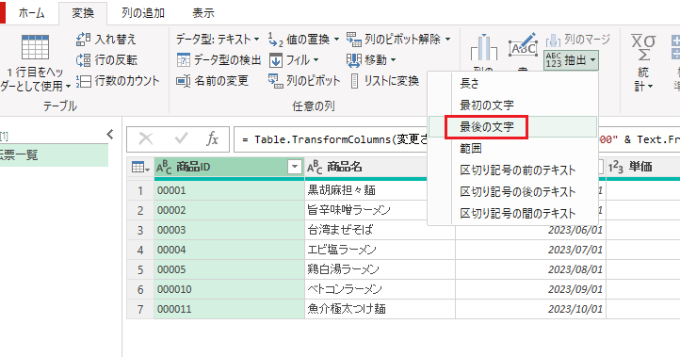Select date cell 2023/07/01
This screenshot has height=357, width=680.
530,250
